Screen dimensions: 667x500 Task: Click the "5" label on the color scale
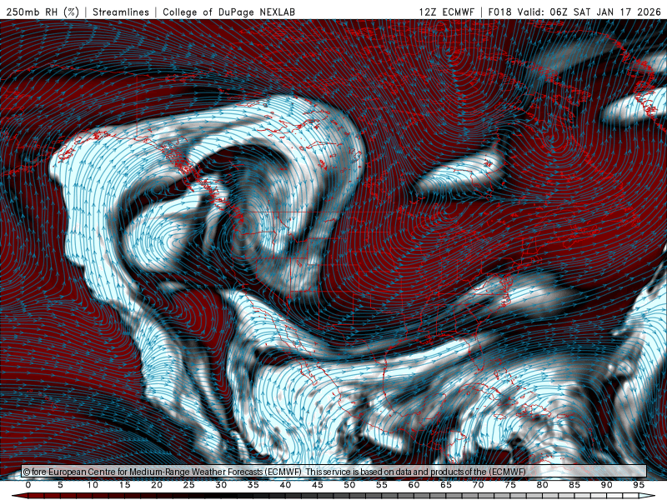coord(60,485)
